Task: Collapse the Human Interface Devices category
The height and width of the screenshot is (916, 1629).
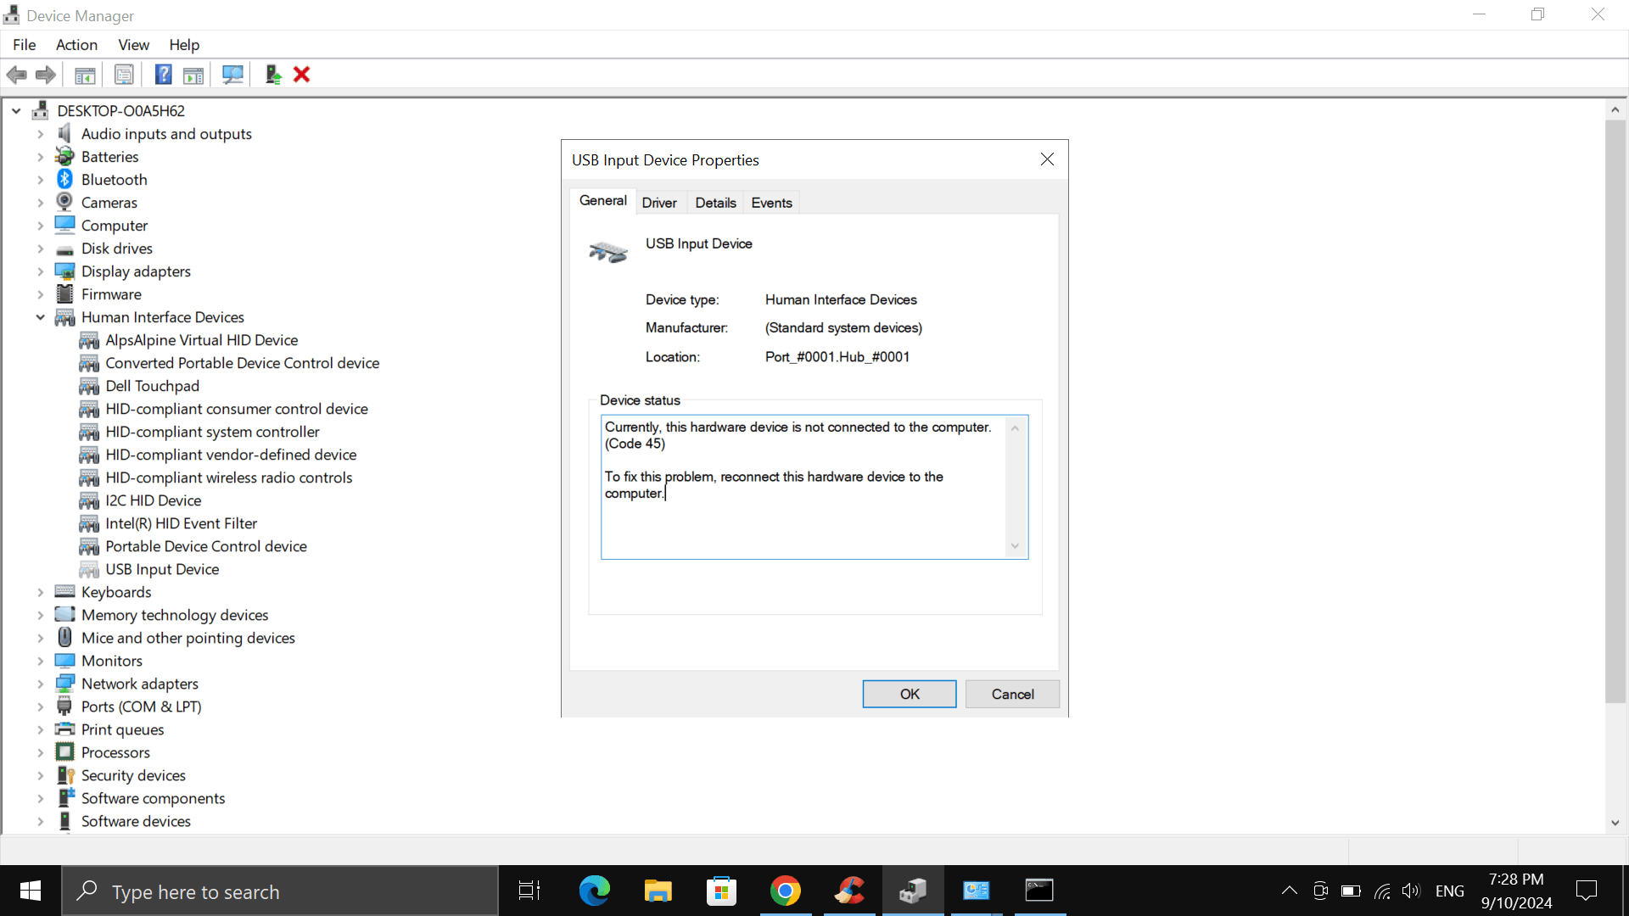Action: point(40,317)
